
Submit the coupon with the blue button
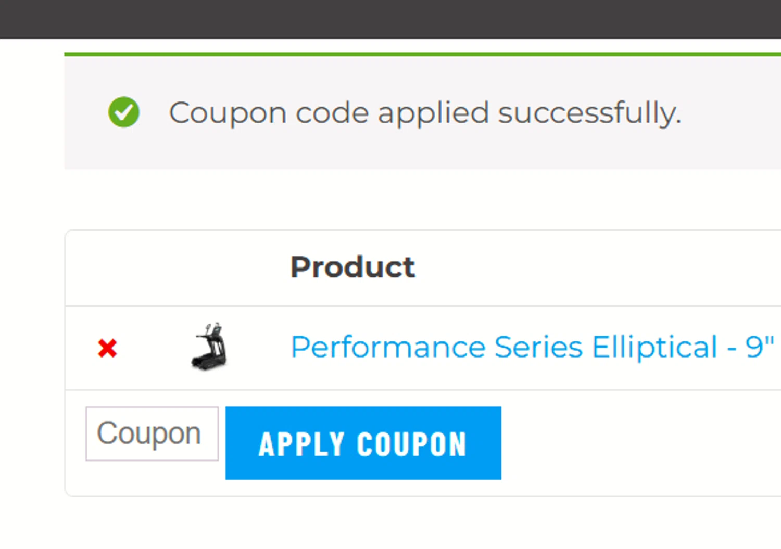click(363, 443)
